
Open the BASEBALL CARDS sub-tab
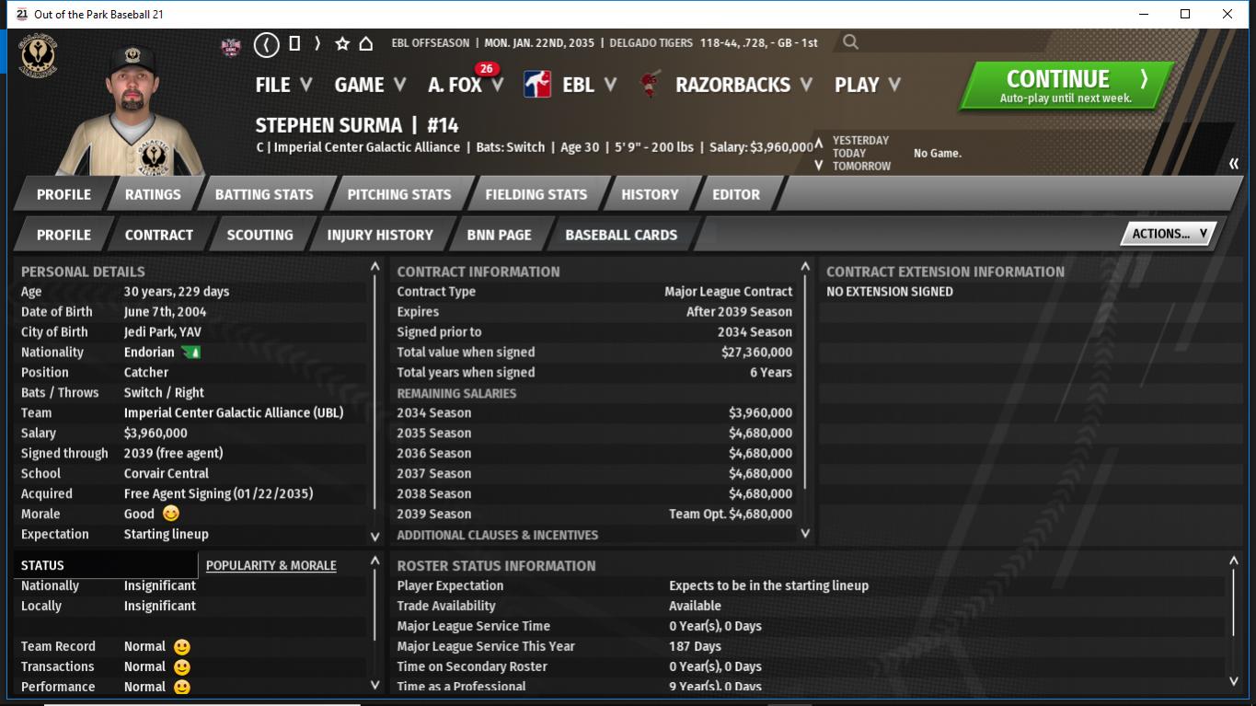pos(621,235)
